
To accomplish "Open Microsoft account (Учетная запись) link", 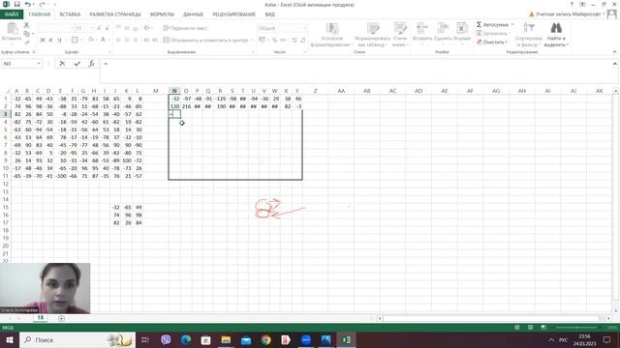I will 568,14.
